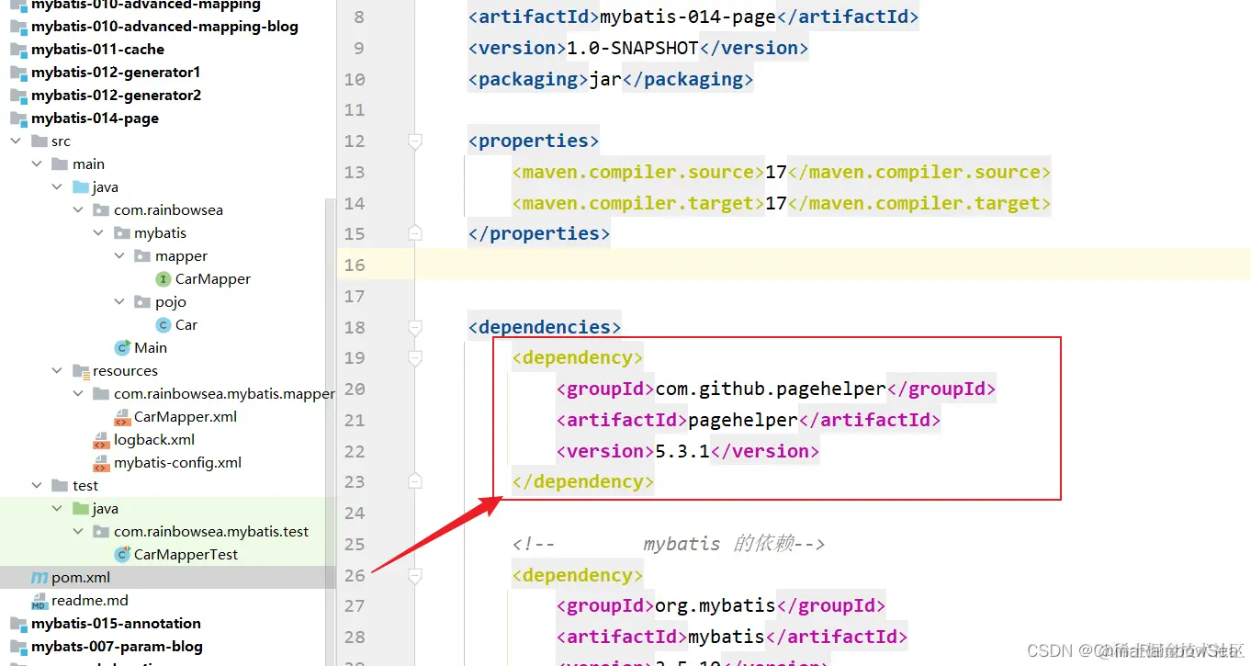Image resolution: width=1251 pixels, height=666 pixels.
Task: Open CarMapper.xml from the tree
Action: (x=186, y=417)
